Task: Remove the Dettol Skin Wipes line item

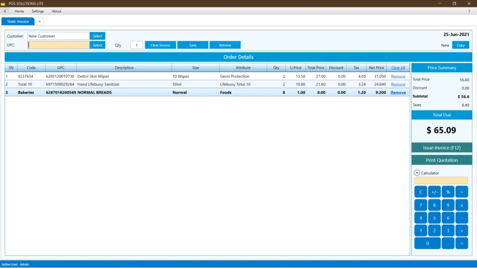Action: [x=398, y=76]
